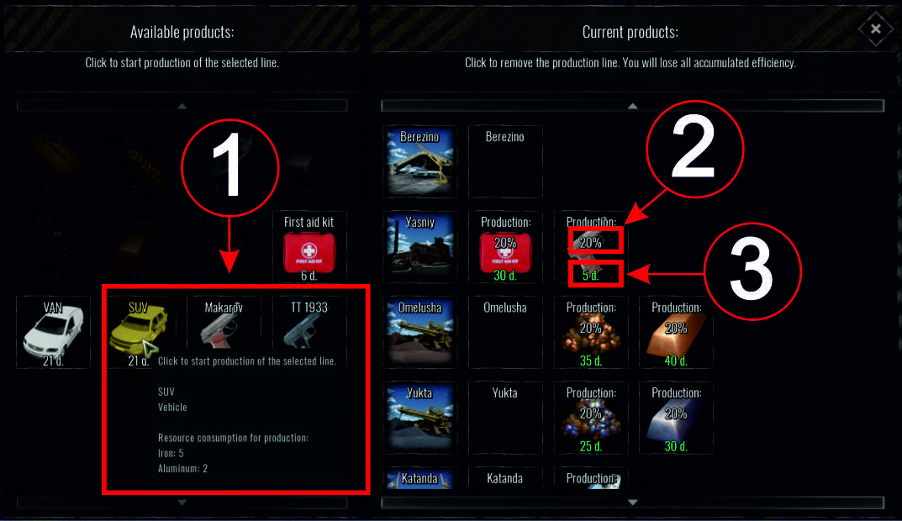Remove Yukta metal ingot 30 d. line
The height and width of the screenshot is (521, 902).
pyautogui.click(x=676, y=418)
